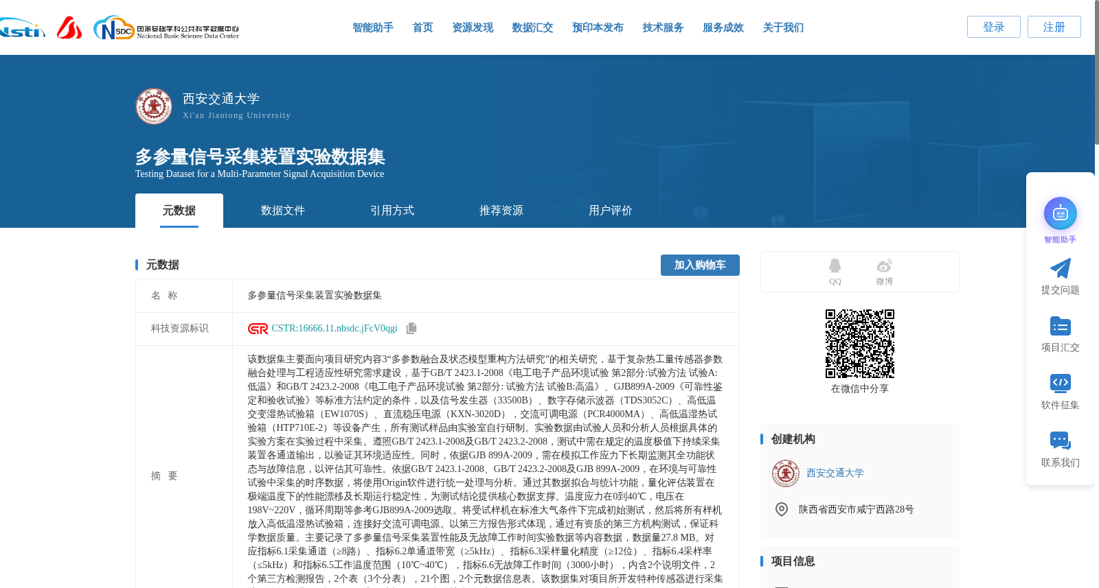
Task: Switch to the 推荐资源 tab
Action: click(x=501, y=211)
